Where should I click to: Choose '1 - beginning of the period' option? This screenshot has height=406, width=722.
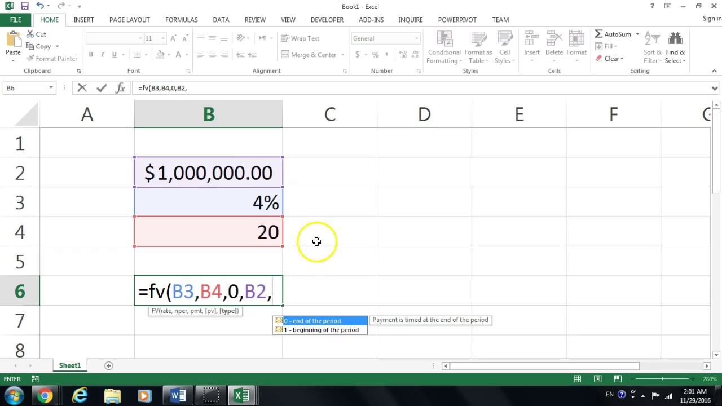[x=320, y=330]
